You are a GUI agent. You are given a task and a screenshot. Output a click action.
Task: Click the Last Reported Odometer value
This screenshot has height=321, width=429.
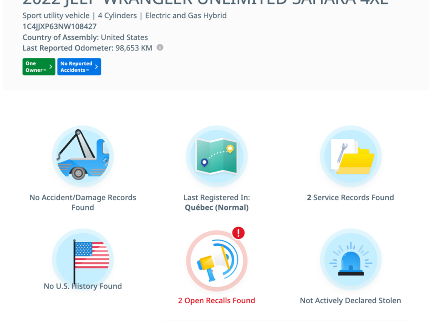[134, 48]
